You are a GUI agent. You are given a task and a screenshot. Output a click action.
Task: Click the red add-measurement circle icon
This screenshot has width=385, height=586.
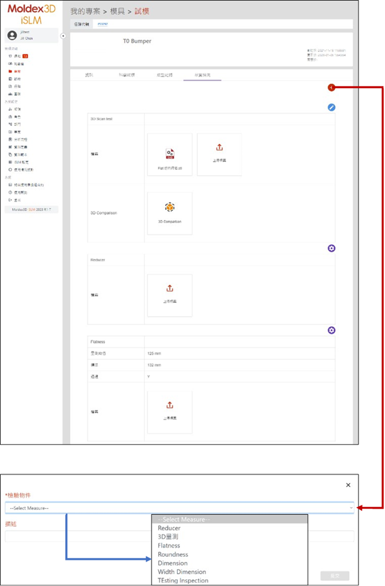point(331,87)
